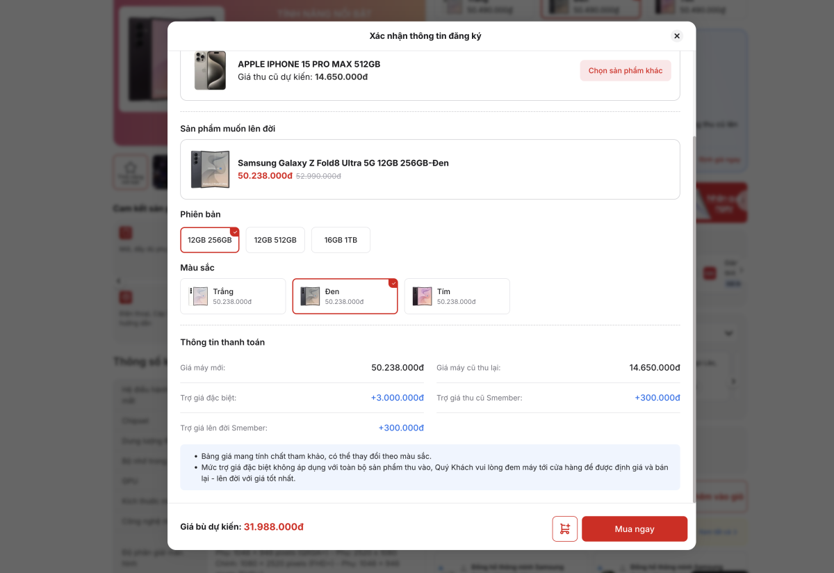834x573 pixels.
Task: Click the 31.988.000đ estimated price
Action: tap(274, 527)
